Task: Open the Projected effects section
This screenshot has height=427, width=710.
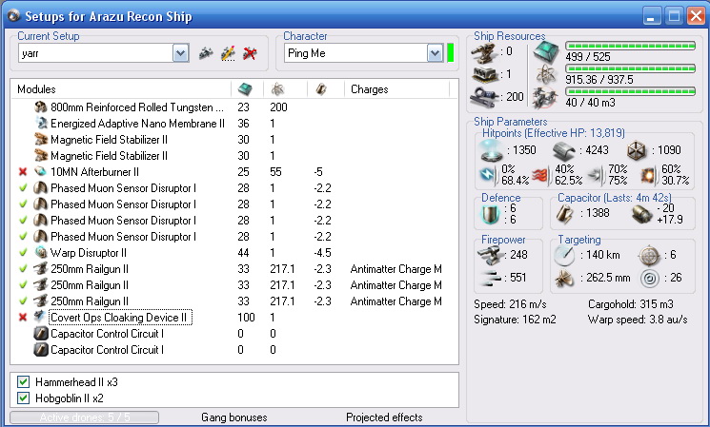Action: (x=384, y=417)
